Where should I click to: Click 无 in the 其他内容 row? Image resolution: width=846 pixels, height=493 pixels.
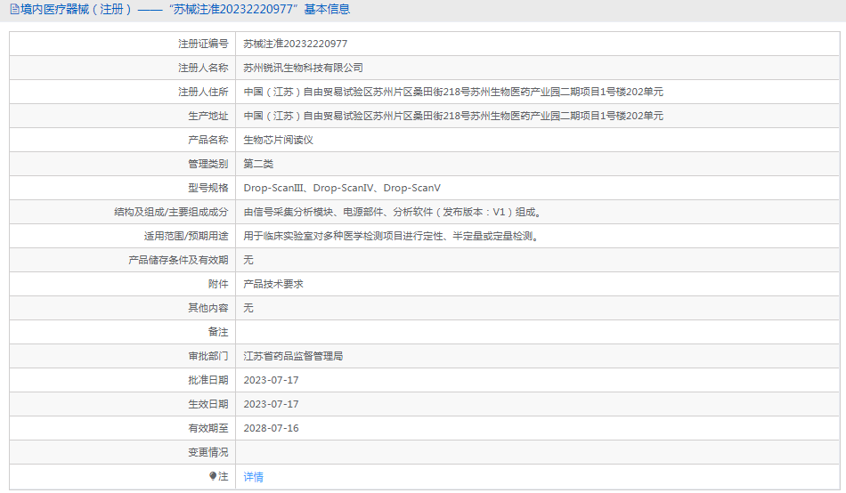(248, 308)
